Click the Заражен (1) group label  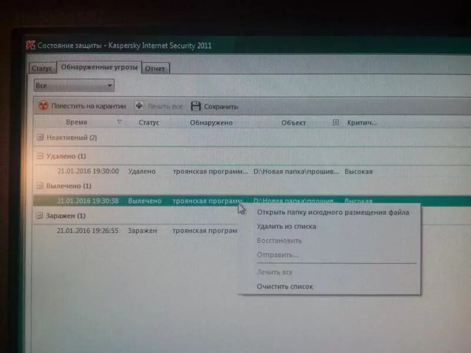(x=66, y=215)
